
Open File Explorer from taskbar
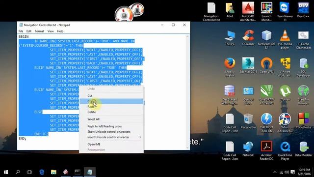53,172
